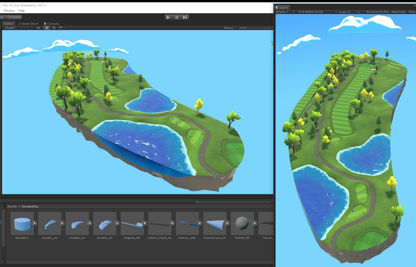Select the cloud03_sm asset icon

click(x=105, y=223)
